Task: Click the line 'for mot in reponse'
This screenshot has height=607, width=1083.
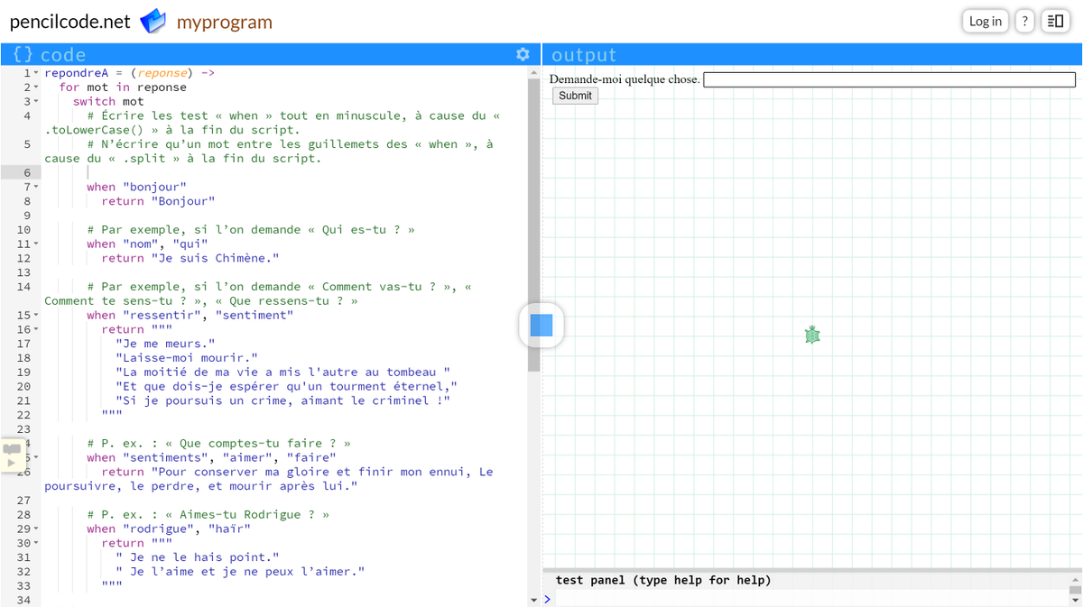Action: click(123, 87)
